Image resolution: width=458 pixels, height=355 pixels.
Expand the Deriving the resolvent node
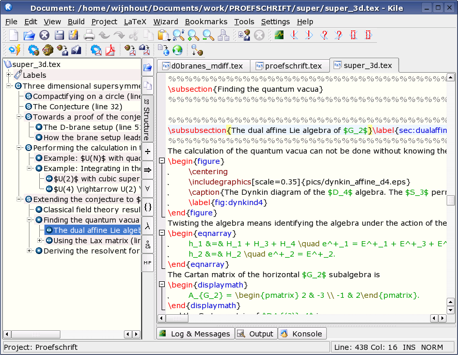[29, 250]
